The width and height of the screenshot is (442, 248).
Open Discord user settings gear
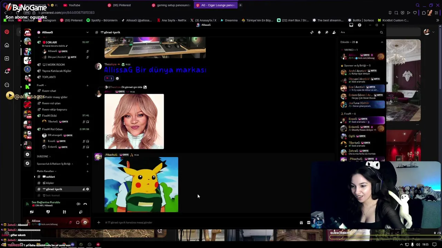point(85,223)
